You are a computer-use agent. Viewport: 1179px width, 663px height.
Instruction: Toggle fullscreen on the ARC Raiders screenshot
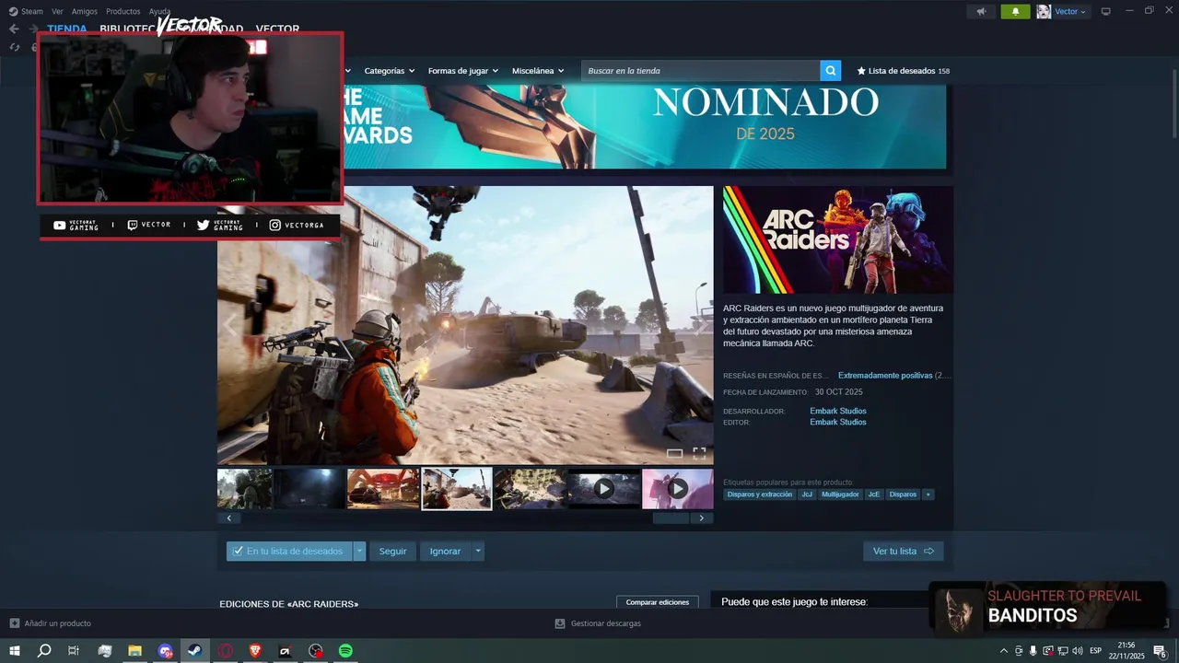pos(699,453)
